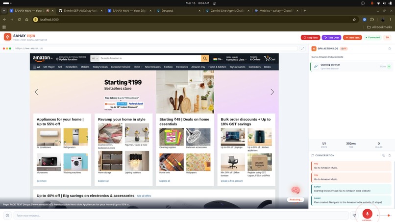Screen dimensions: 395x222
Task: Click the browser home icon
Action: 26,20
